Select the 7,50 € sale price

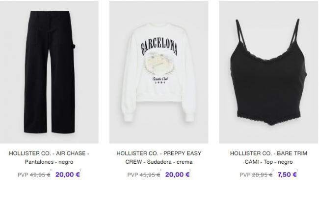287,175
